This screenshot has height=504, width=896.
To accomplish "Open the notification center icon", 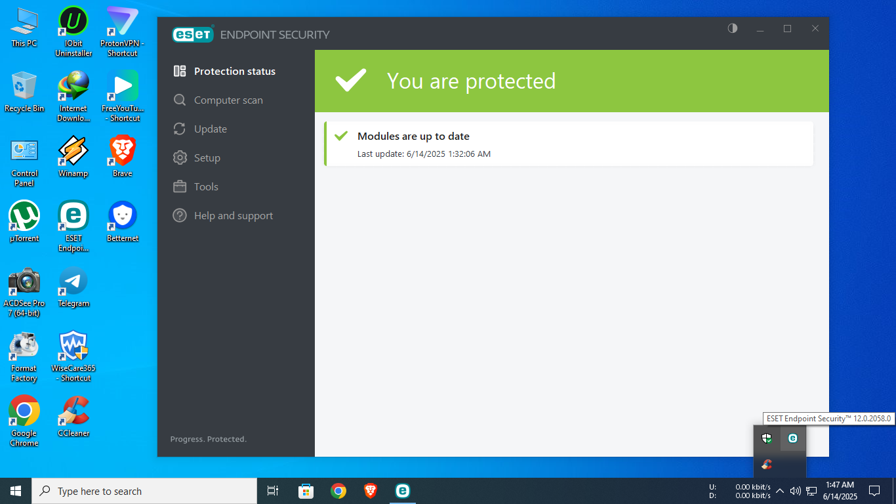I will click(x=874, y=491).
